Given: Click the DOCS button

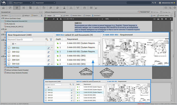Looking at the screenshot, I should 66,16.
